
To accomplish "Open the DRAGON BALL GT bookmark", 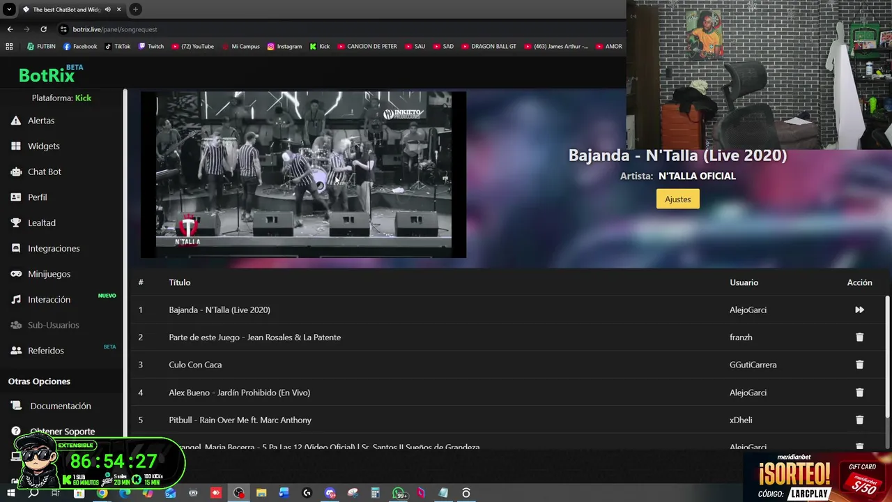I will click(x=489, y=47).
